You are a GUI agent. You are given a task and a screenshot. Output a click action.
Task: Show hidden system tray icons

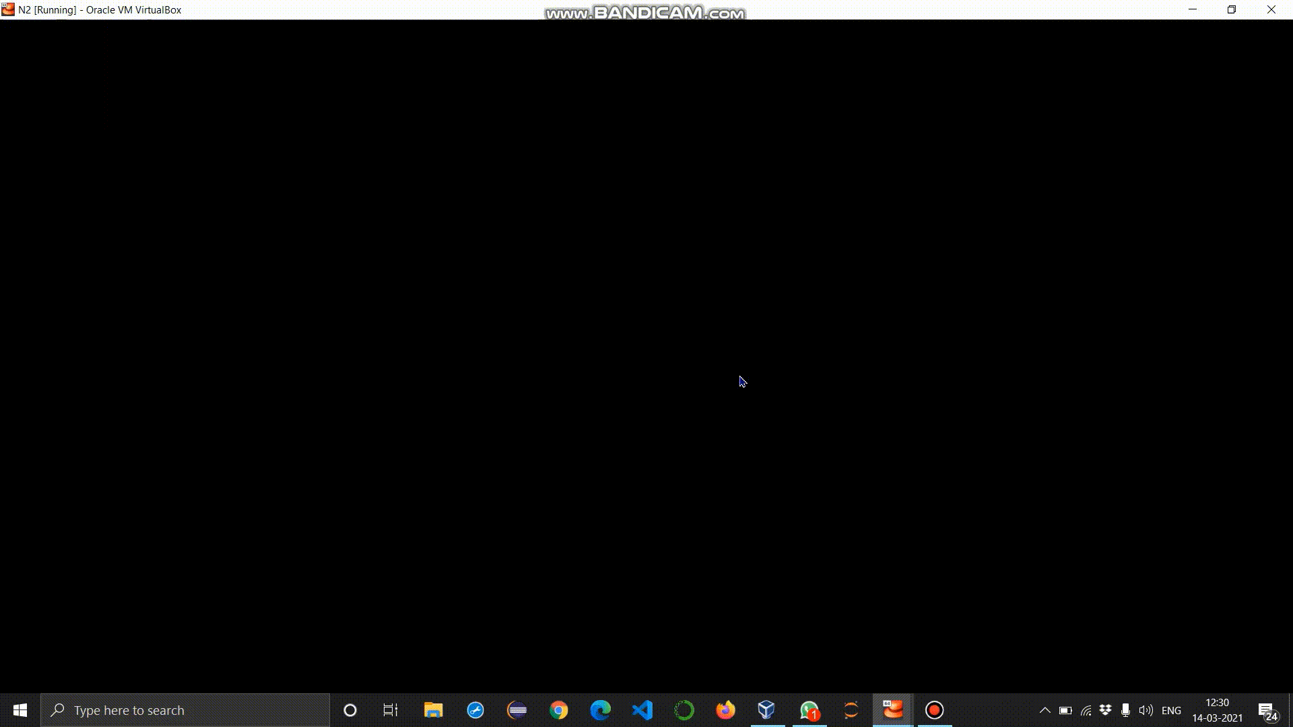[x=1045, y=710]
